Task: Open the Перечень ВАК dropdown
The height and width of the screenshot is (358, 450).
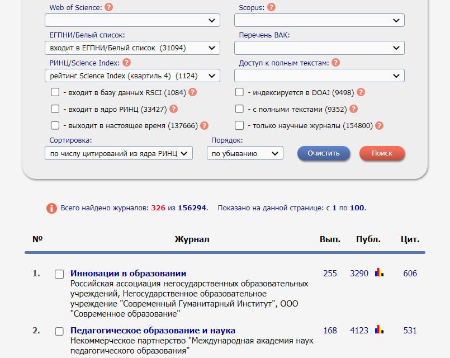Action: tap(319, 48)
